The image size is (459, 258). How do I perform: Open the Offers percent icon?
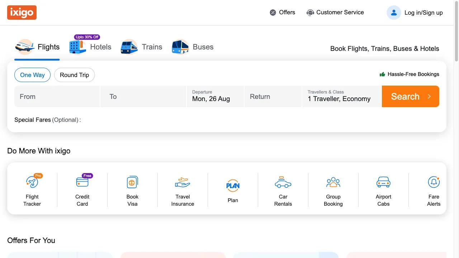coord(273,13)
